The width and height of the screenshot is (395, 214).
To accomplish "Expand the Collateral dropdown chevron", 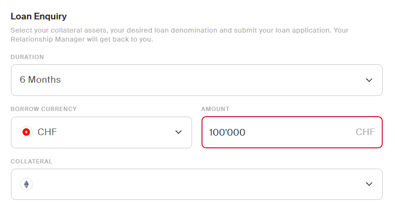I will point(369,184).
